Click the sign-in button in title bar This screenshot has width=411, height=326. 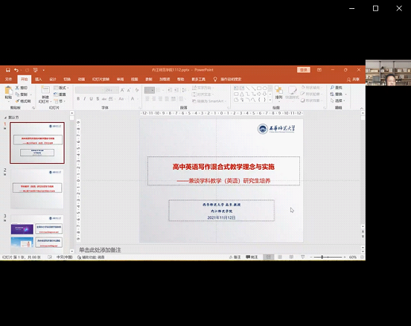(304, 70)
